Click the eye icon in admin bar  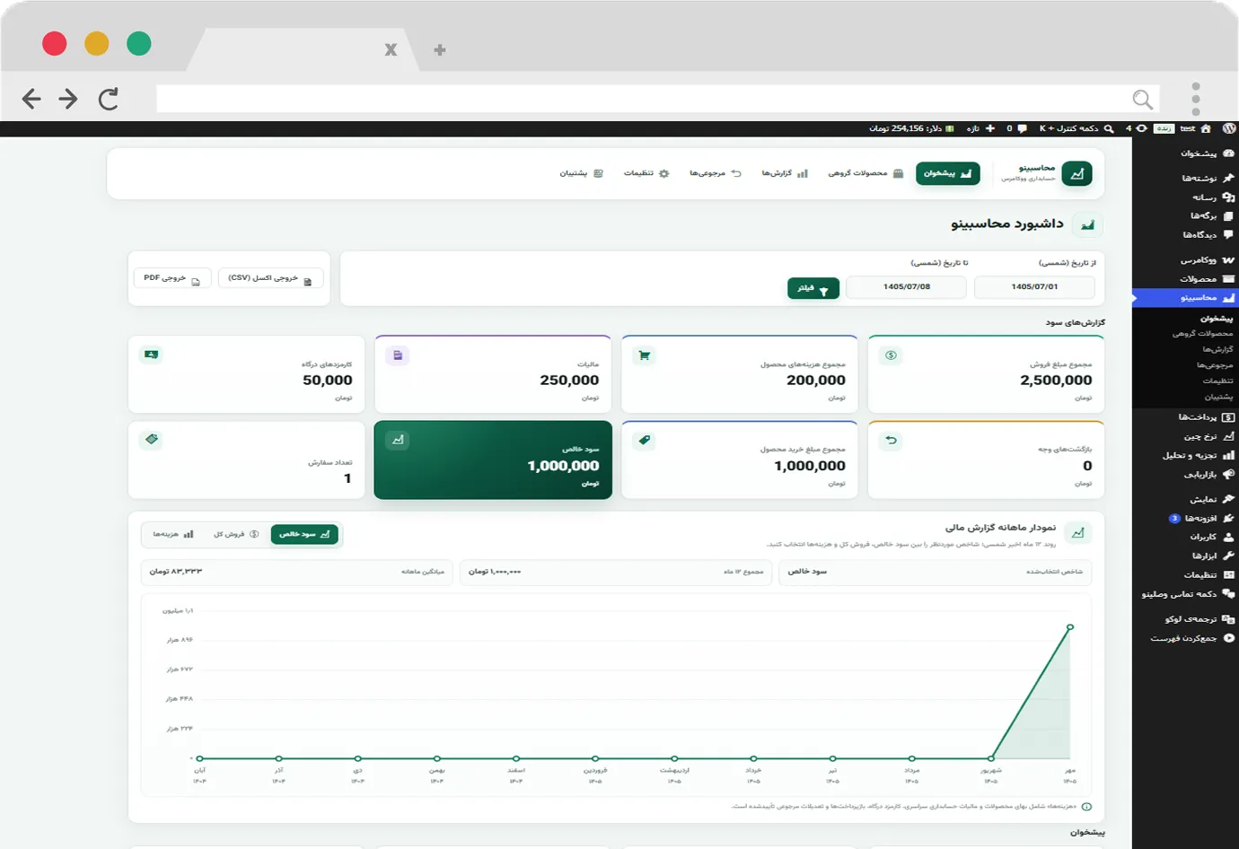tap(1141, 128)
